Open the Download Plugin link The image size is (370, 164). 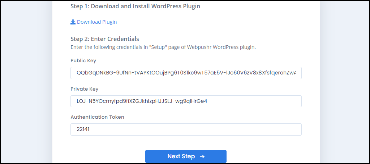click(x=94, y=22)
